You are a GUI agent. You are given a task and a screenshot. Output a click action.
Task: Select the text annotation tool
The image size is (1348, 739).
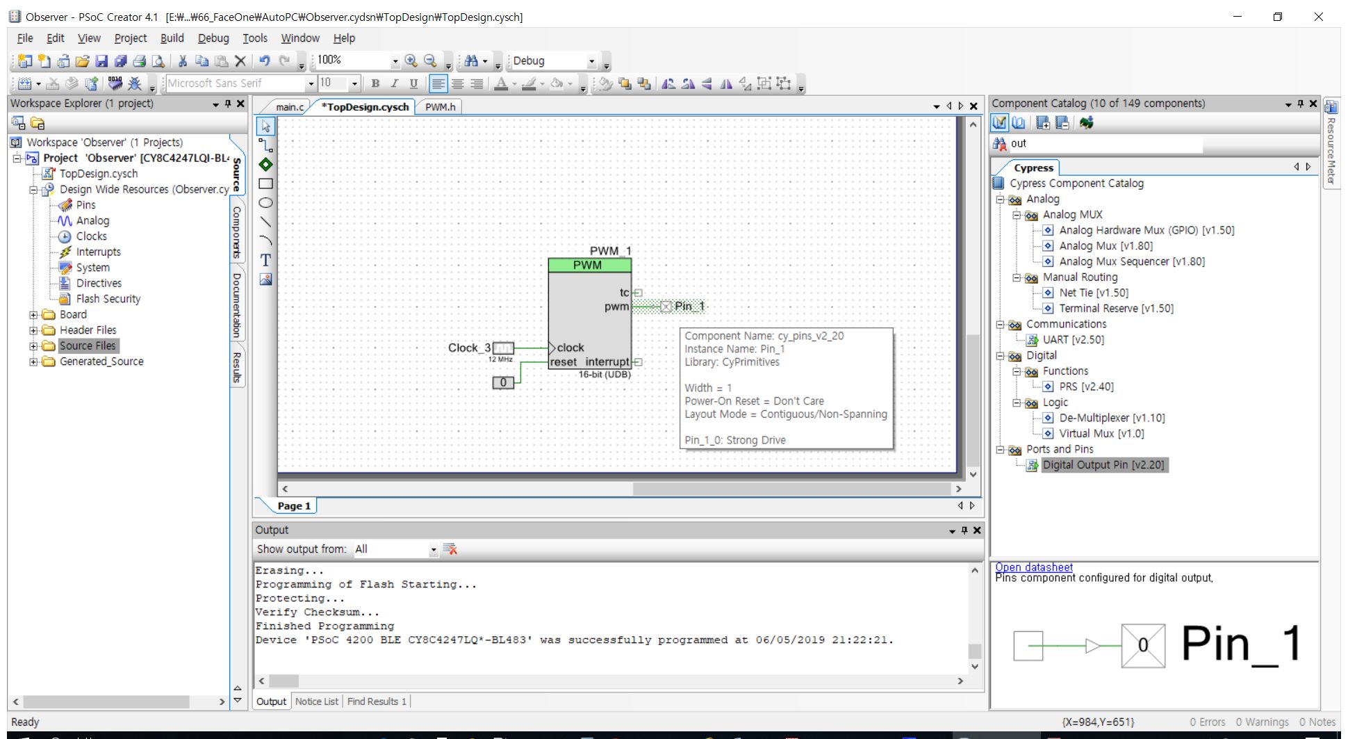click(x=265, y=260)
